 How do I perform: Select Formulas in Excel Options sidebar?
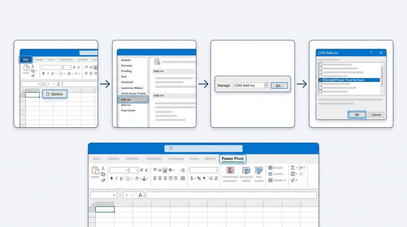127,65
